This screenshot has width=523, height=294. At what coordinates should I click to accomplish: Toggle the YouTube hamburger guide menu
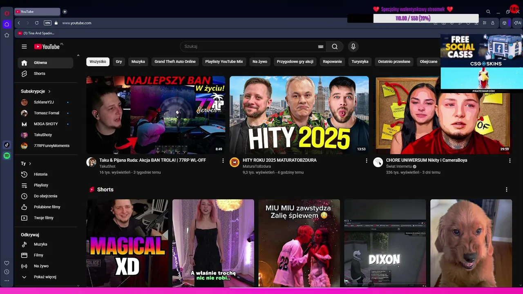[24, 47]
